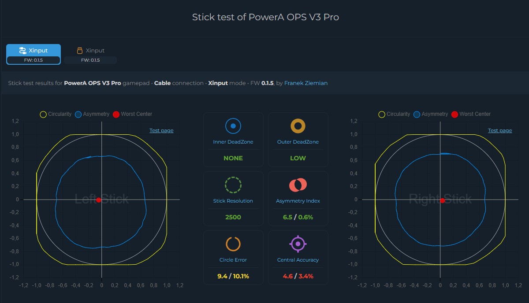The image size is (529, 303).
Task: Click the 6.5 / 0.6% asymmetry value
Action: click(x=298, y=217)
